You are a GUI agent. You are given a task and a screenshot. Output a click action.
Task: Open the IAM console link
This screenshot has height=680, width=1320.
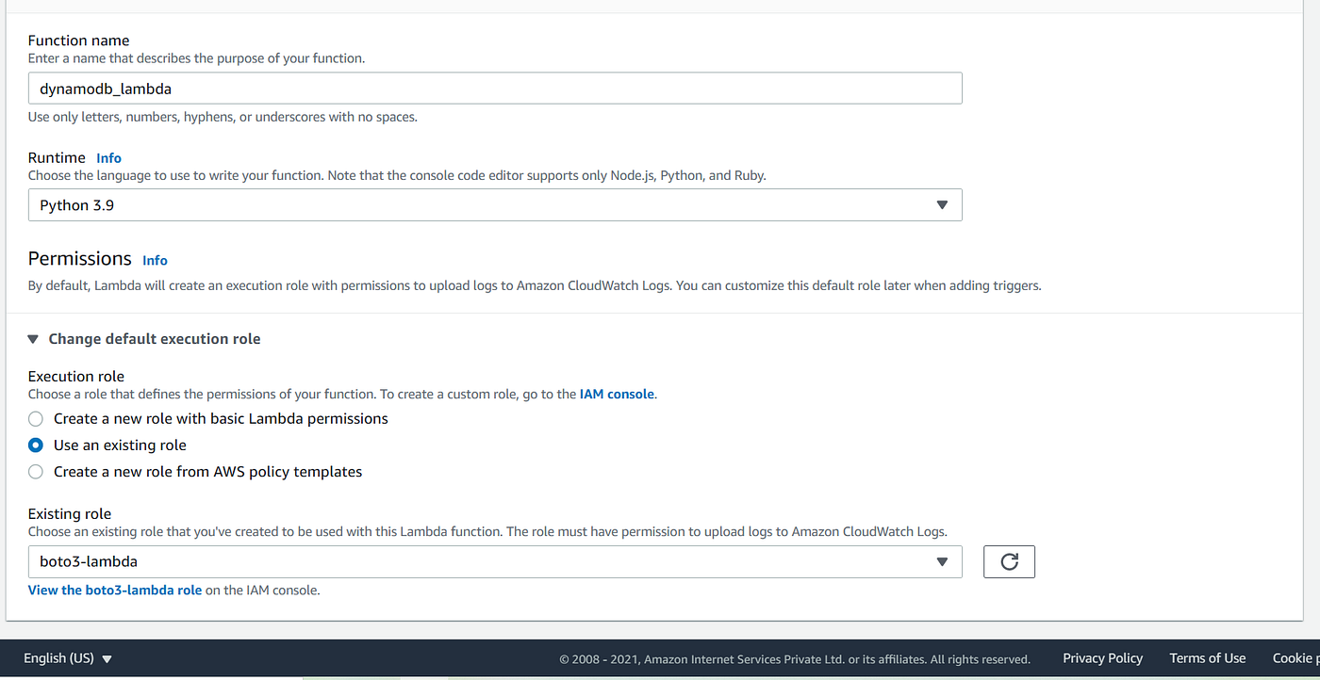617,394
